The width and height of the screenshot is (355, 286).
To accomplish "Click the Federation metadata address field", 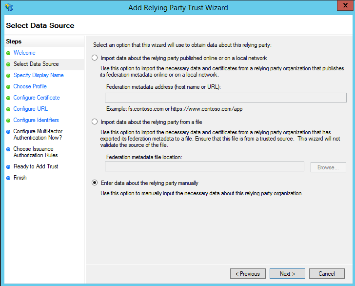I will click(225, 98).
